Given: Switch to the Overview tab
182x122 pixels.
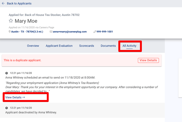Looking at the screenshot, I should [x=33, y=46].
